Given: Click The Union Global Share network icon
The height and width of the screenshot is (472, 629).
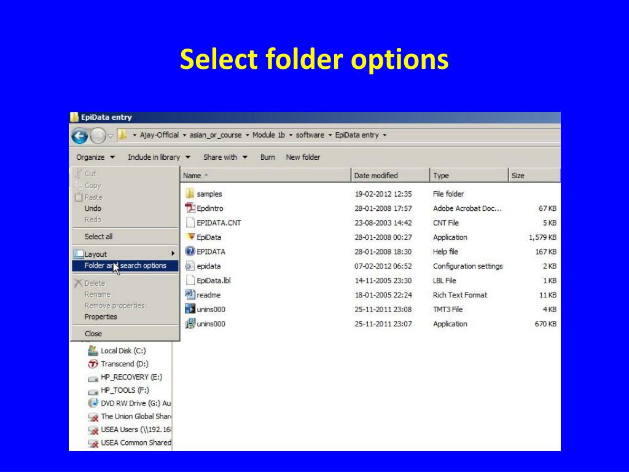Looking at the screenshot, I should click(93, 417).
